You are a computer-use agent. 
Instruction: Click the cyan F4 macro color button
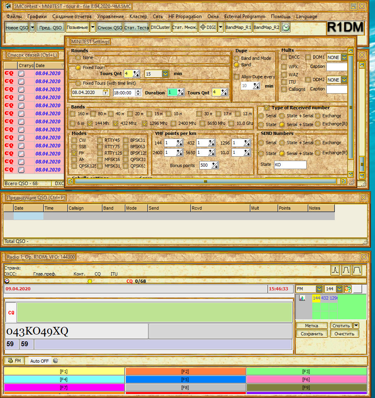coord(64,379)
